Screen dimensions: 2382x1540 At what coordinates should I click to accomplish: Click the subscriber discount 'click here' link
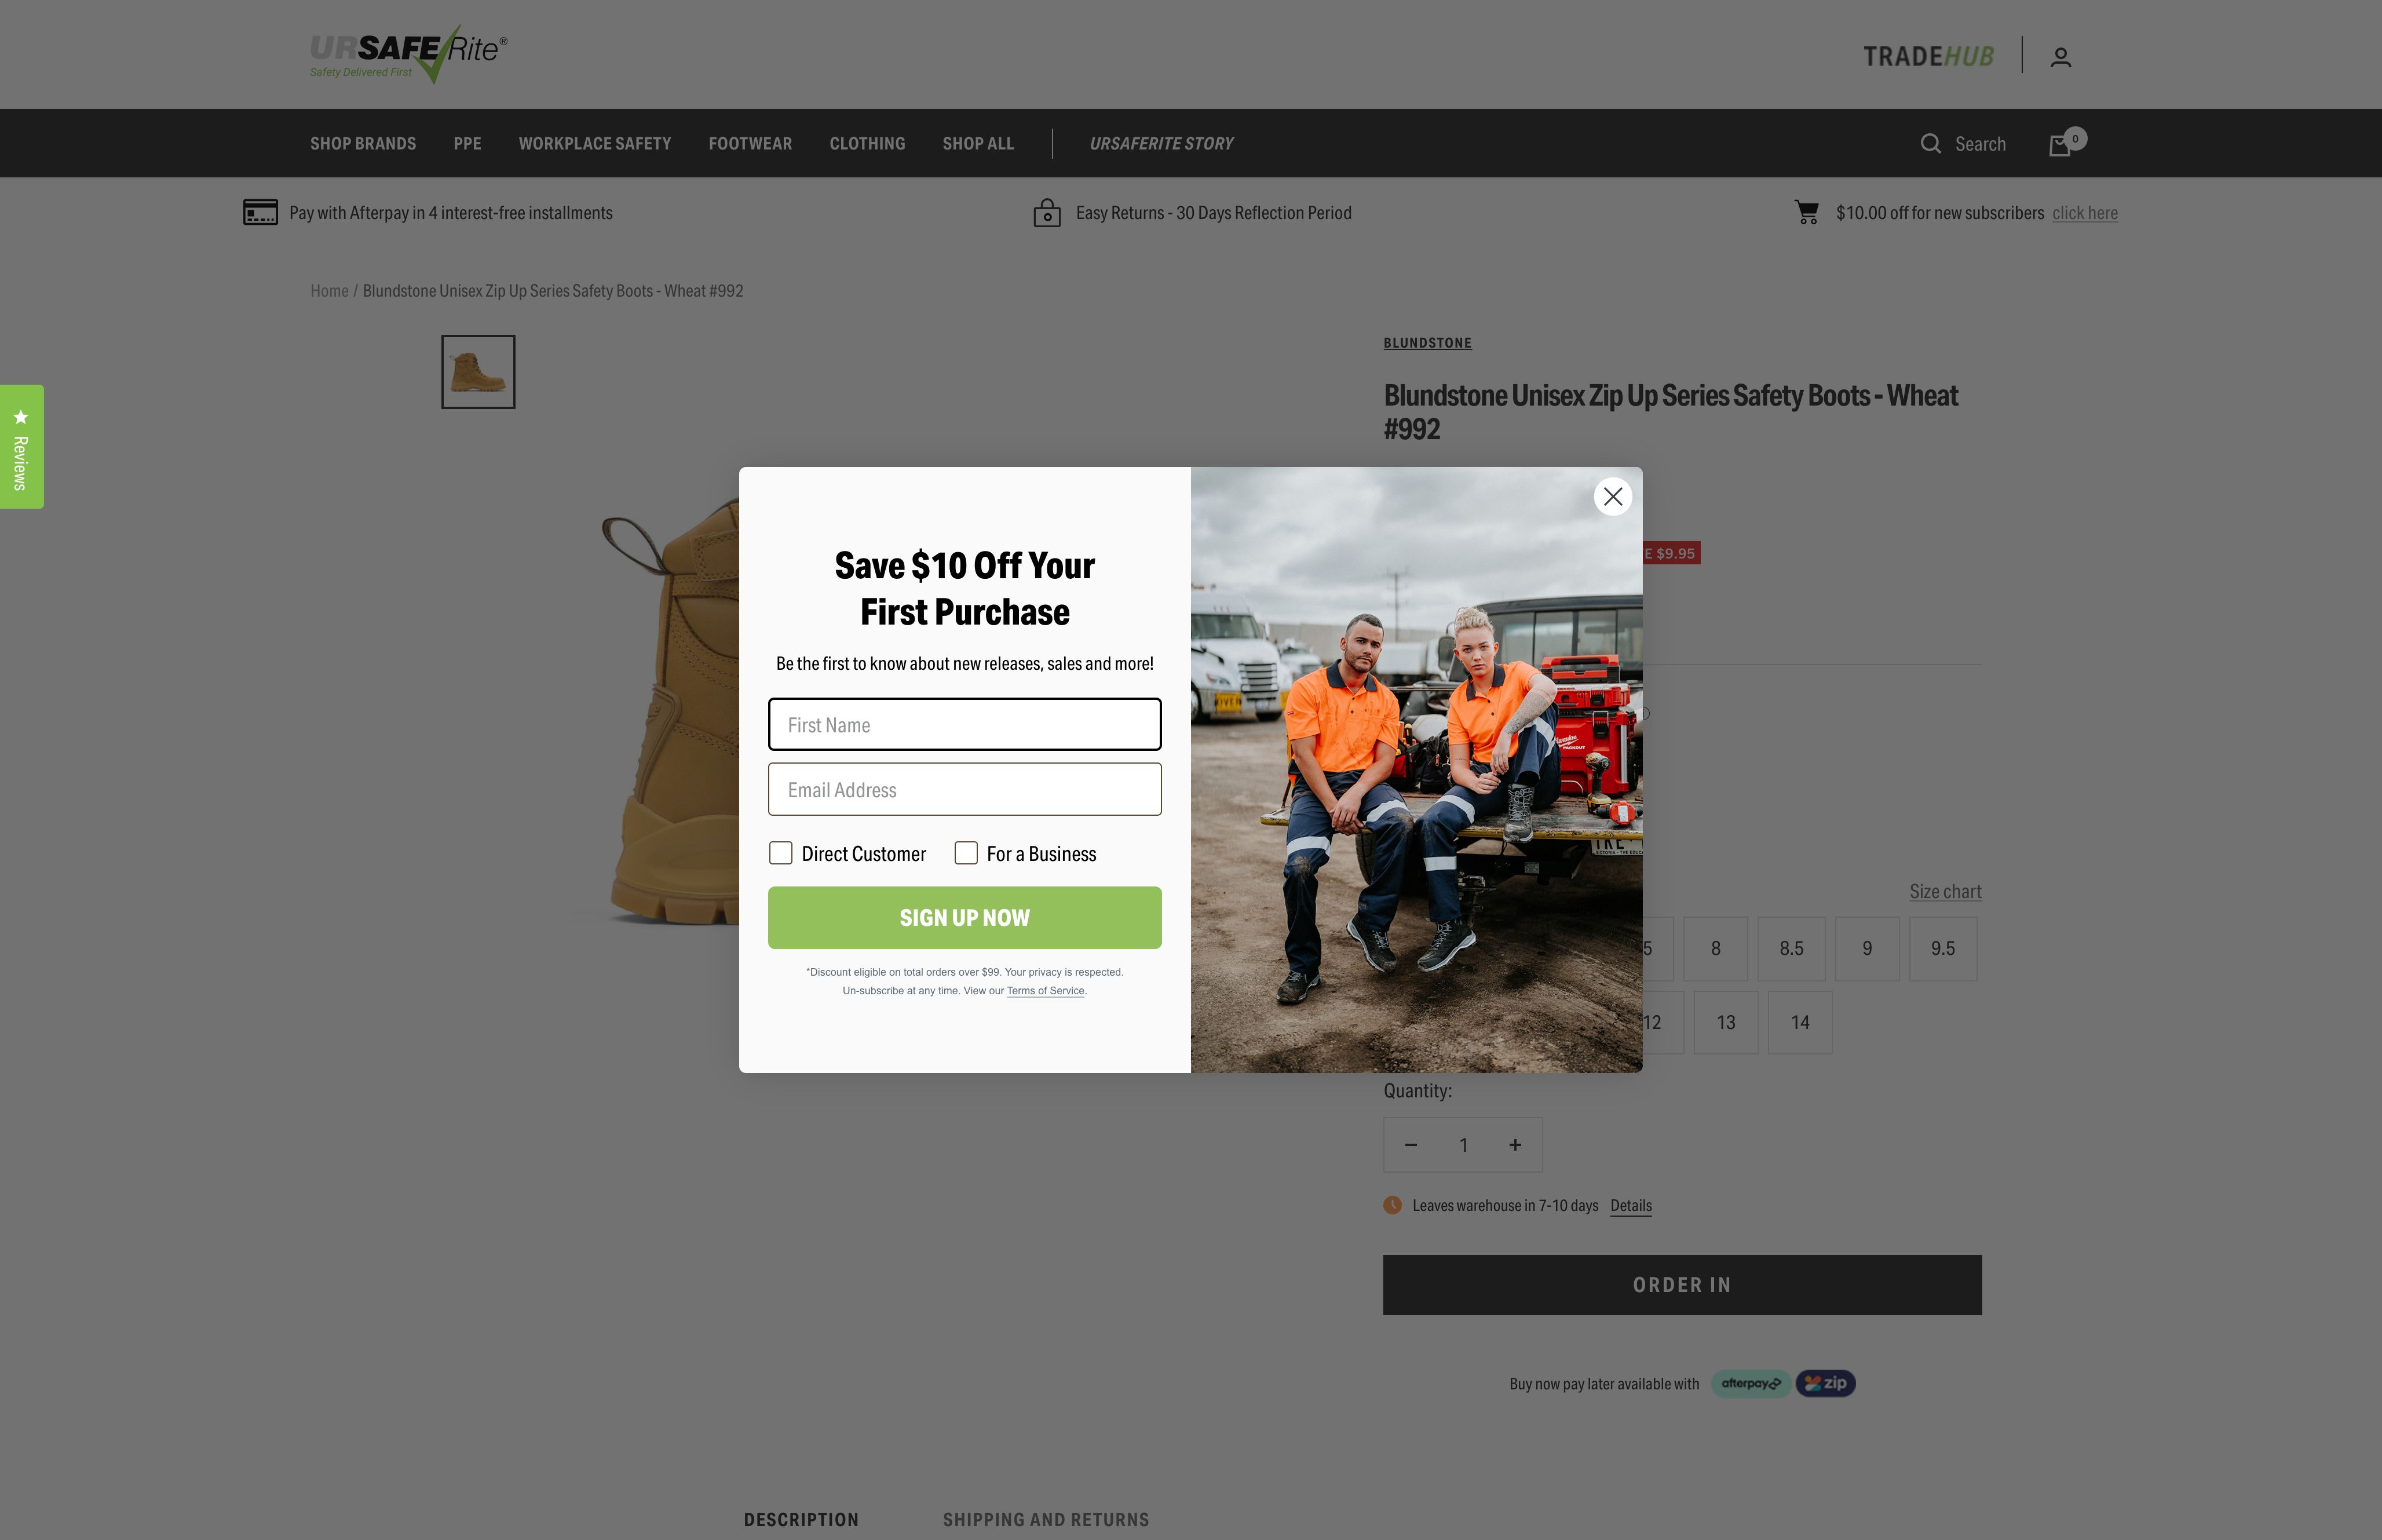pos(2085,212)
